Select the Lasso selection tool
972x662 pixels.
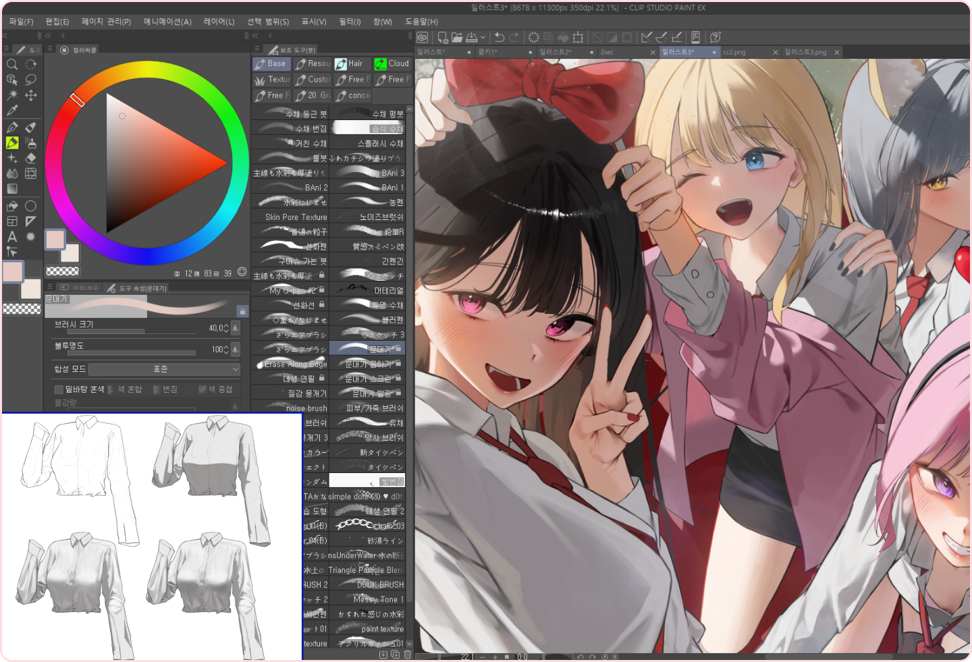pos(31,80)
